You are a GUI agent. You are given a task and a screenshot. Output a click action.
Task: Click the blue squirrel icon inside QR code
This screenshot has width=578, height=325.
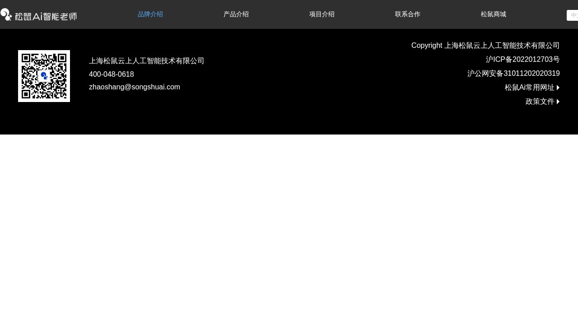(x=44, y=76)
